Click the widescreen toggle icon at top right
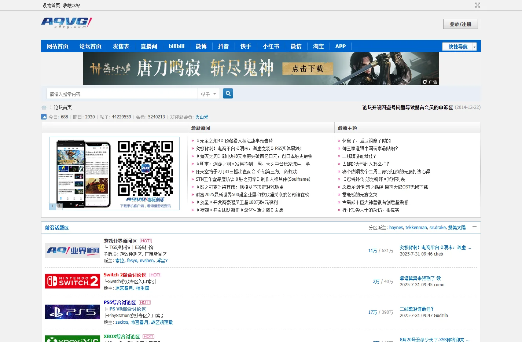Viewport: 522px width, 342px height. (x=477, y=5)
